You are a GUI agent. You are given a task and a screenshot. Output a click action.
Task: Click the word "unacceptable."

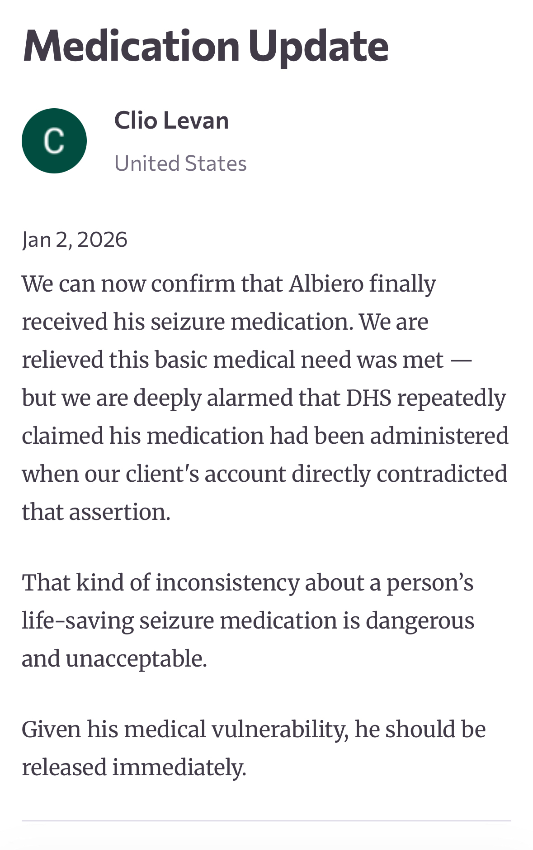click(137, 658)
